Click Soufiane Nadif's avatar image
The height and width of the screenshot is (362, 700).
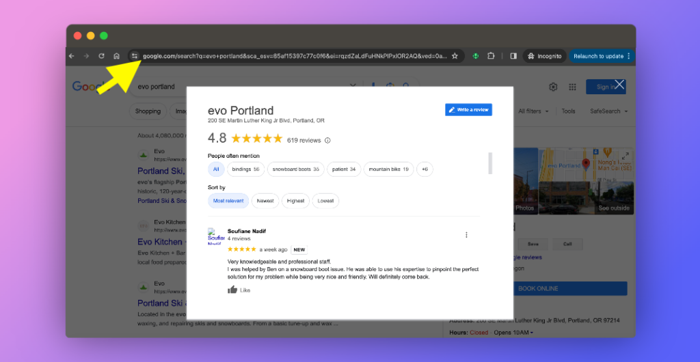[x=216, y=236]
